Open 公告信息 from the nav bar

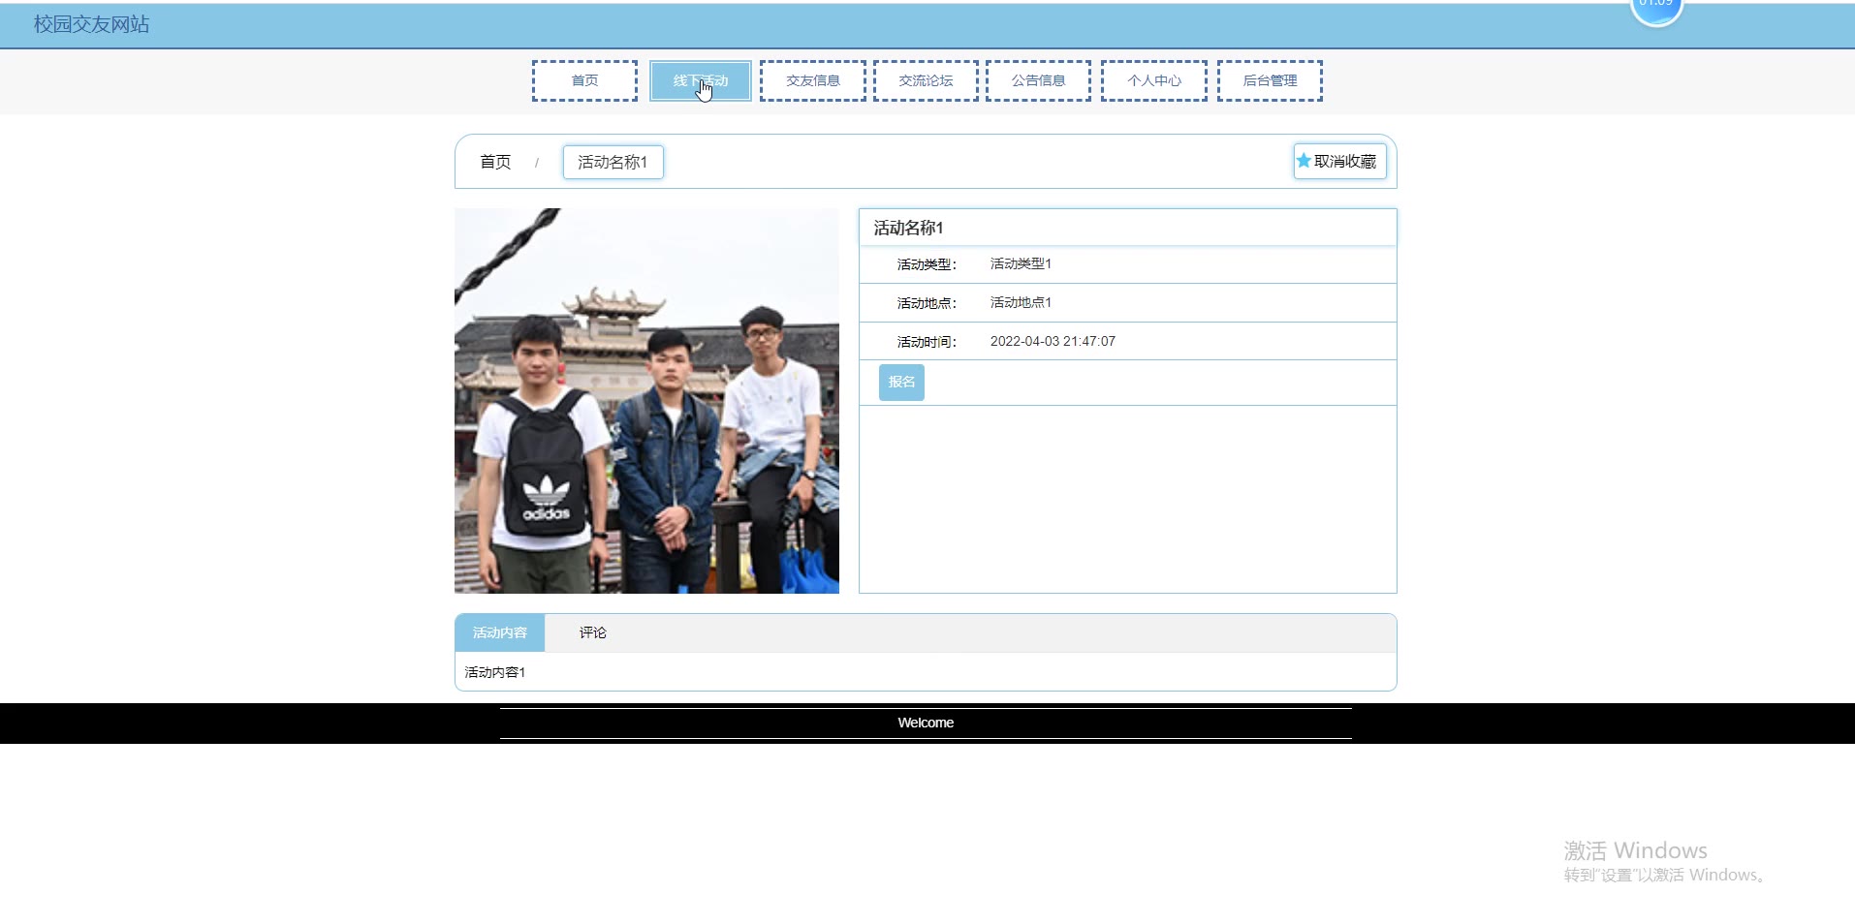coord(1038,80)
